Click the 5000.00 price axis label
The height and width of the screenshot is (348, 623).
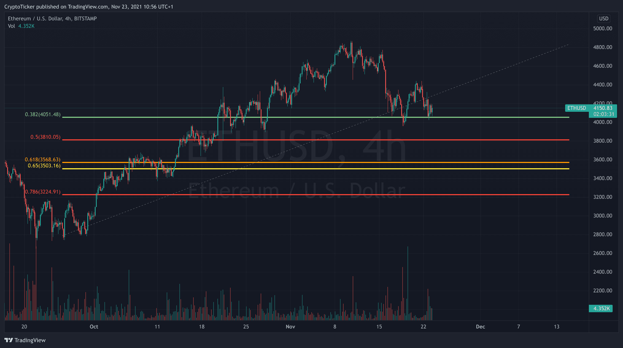pos(602,28)
